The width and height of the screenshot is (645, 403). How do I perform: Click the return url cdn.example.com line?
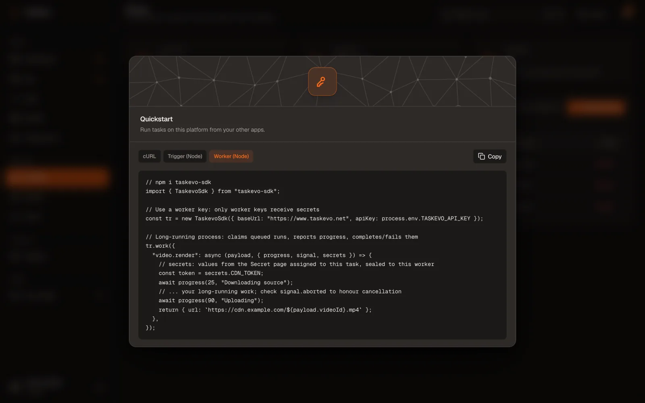coord(265,310)
